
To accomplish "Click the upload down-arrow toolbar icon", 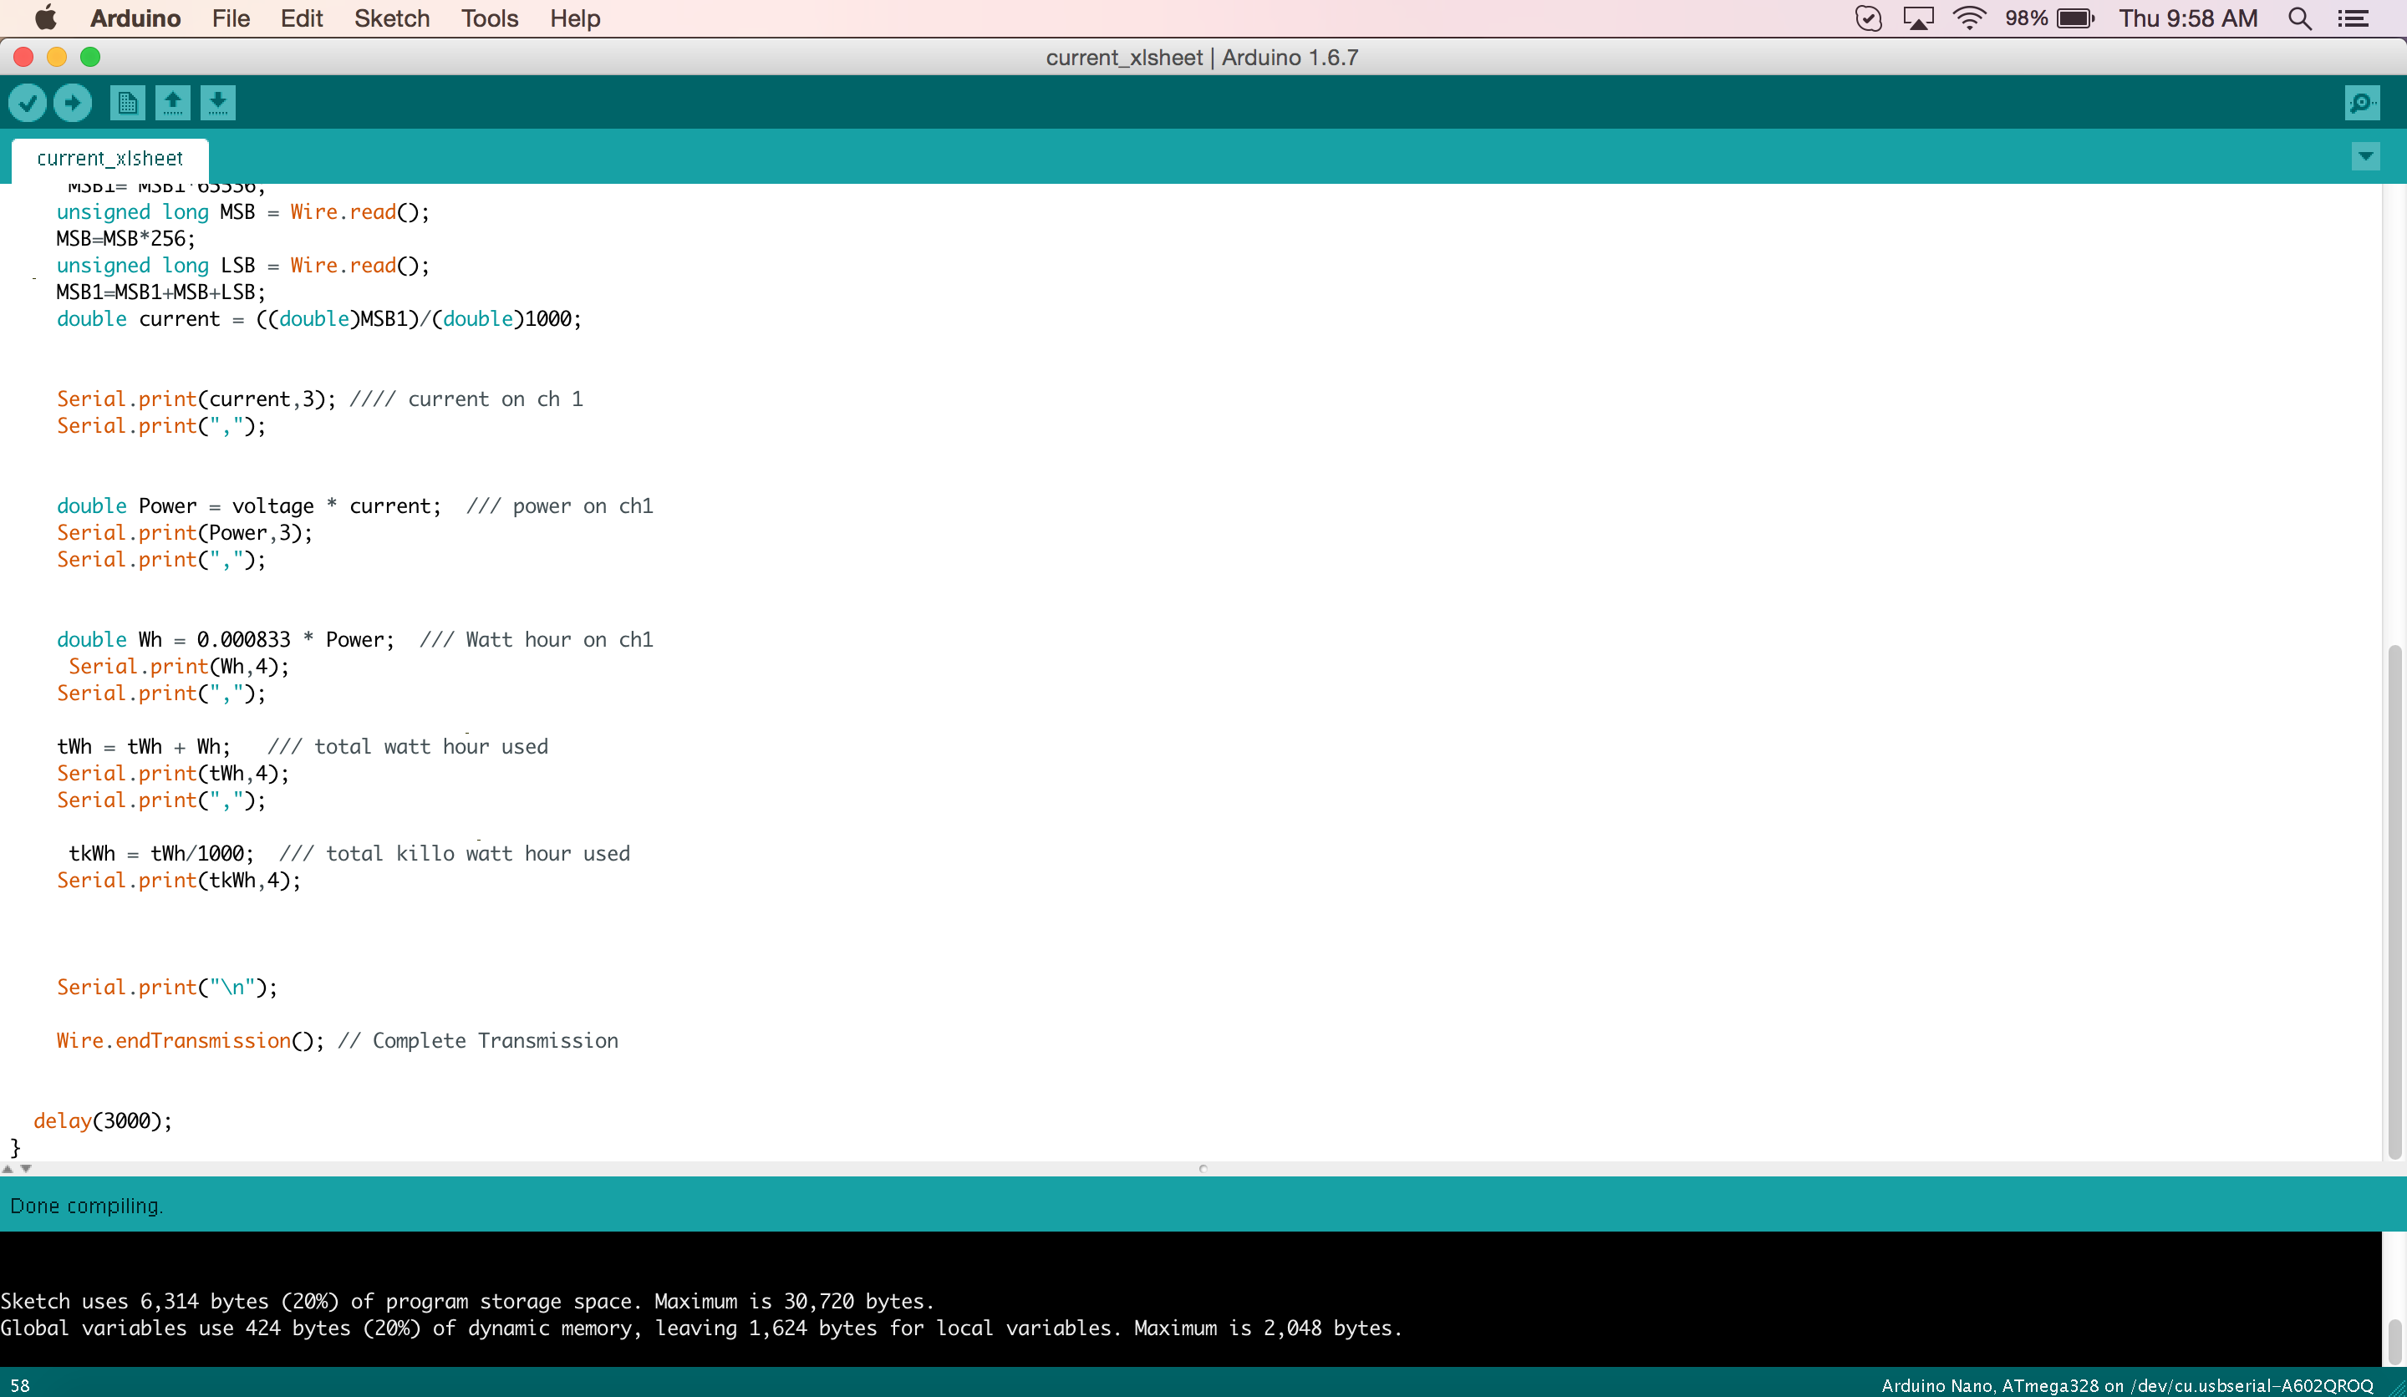I will point(216,103).
